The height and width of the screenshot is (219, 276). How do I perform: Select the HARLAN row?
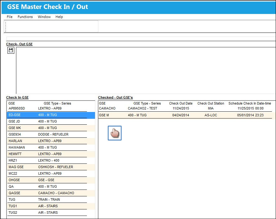(51, 141)
